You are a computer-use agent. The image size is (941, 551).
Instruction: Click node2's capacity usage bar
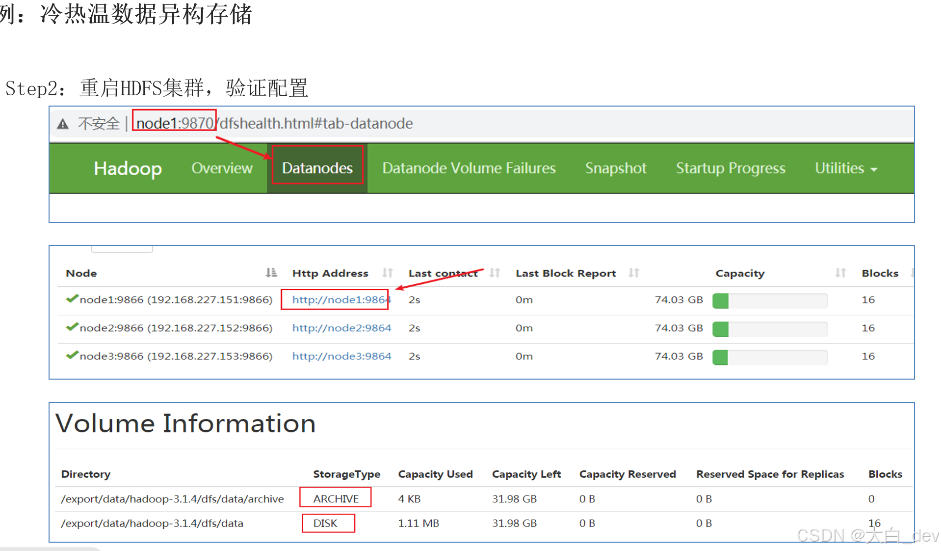click(768, 329)
